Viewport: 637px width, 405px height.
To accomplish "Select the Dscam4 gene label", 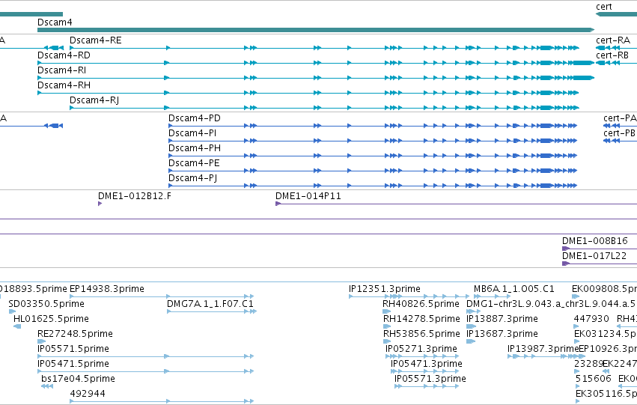I will pyautogui.click(x=55, y=22).
